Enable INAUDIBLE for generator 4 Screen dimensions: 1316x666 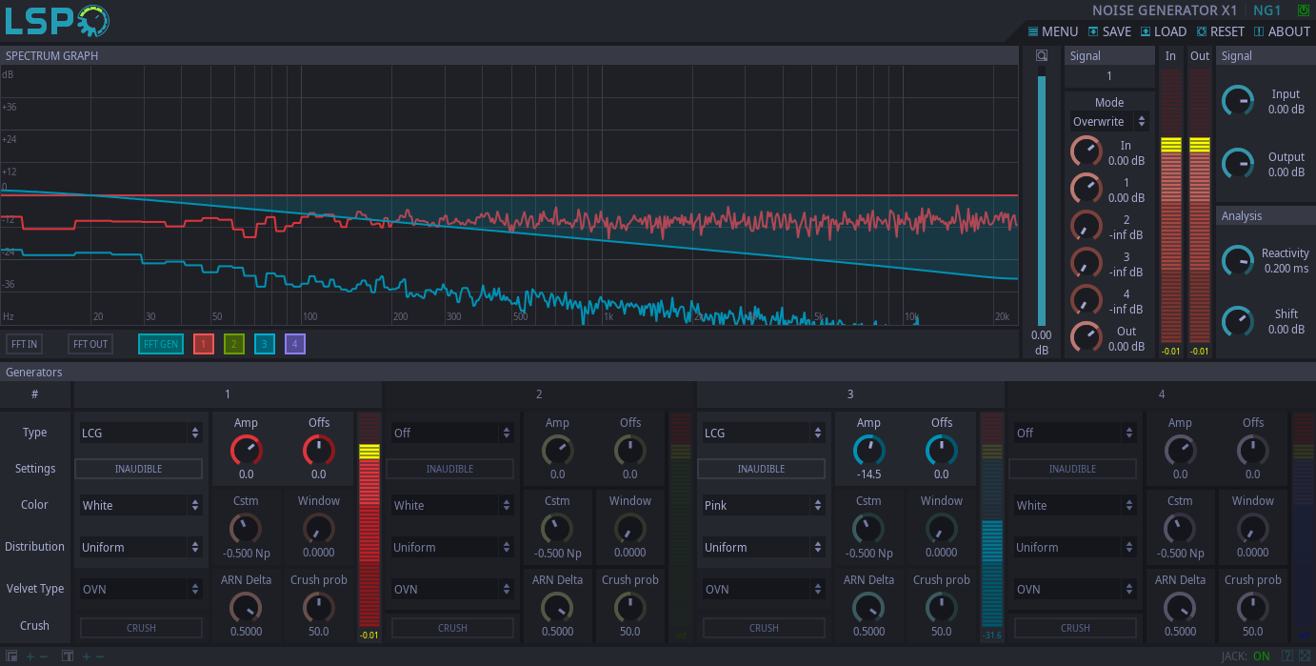(1072, 469)
